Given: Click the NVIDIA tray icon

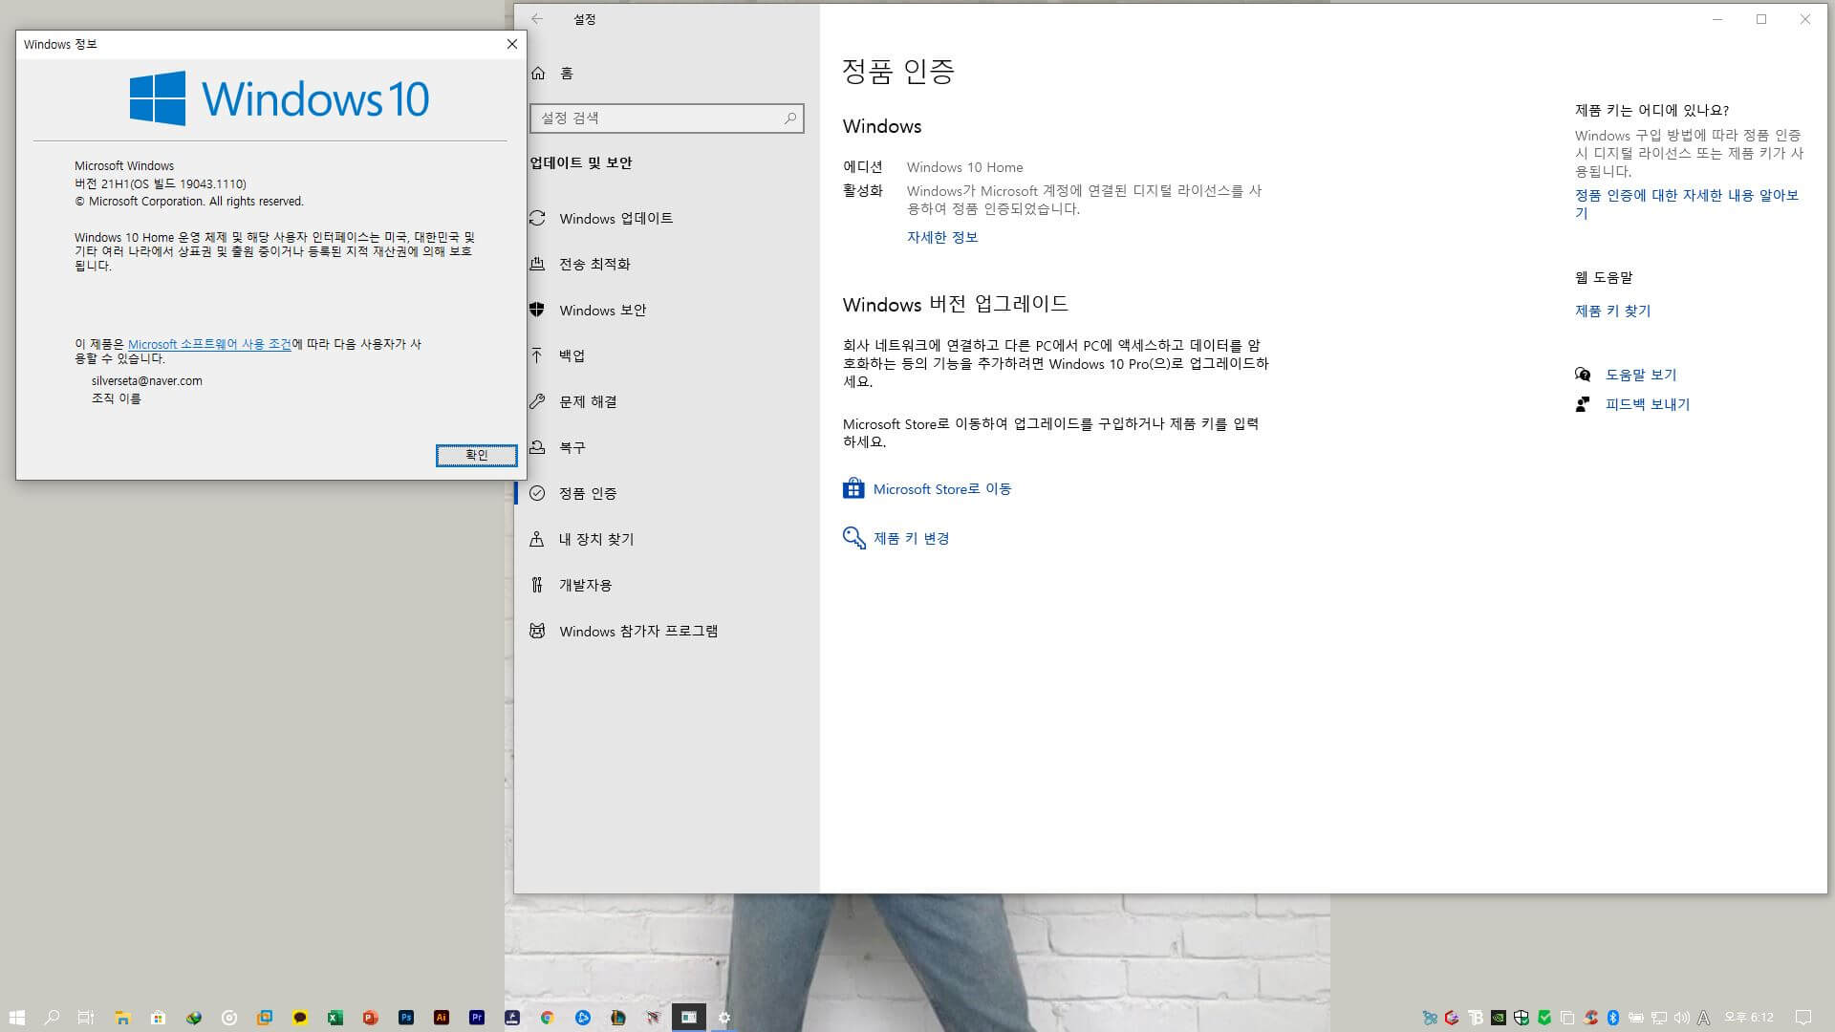Looking at the screenshot, I should pyautogui.click(x=1499, y=1018).
